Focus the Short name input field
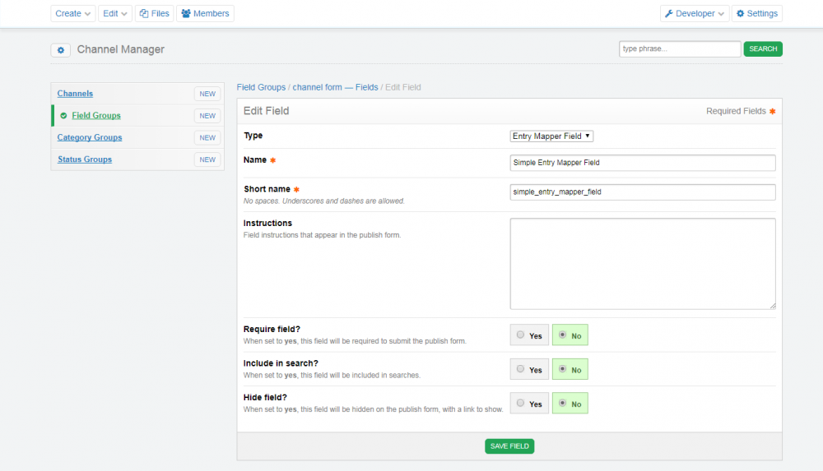This screenshot has width=823, height=471. point(642,192)
